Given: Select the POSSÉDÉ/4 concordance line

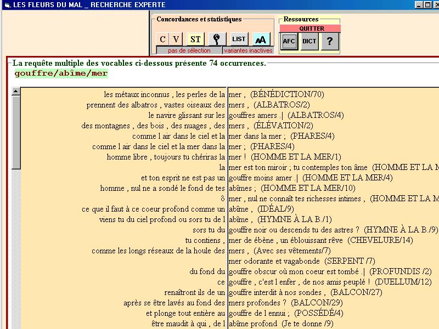Looking at the screenshot, I should coord(286,313).
